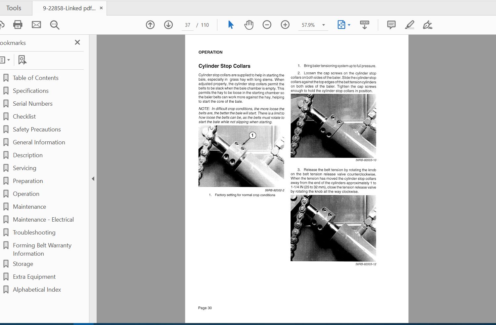The height and width of the screenshot is (325, 496).
Task: Zoom in with plus button
Action: 285,25
